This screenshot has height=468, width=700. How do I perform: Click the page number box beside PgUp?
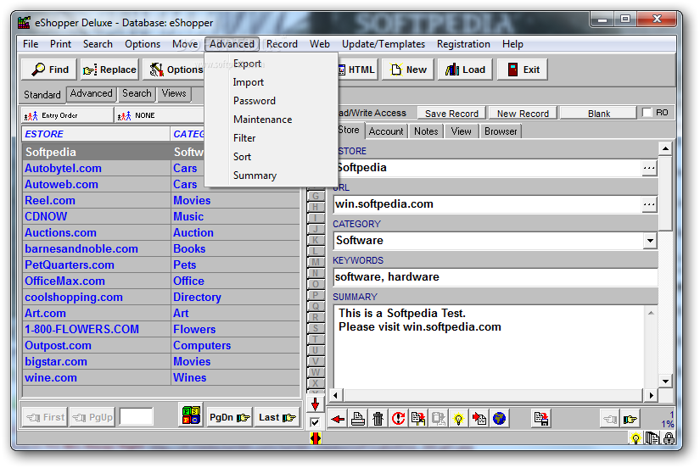coord(136,416)
